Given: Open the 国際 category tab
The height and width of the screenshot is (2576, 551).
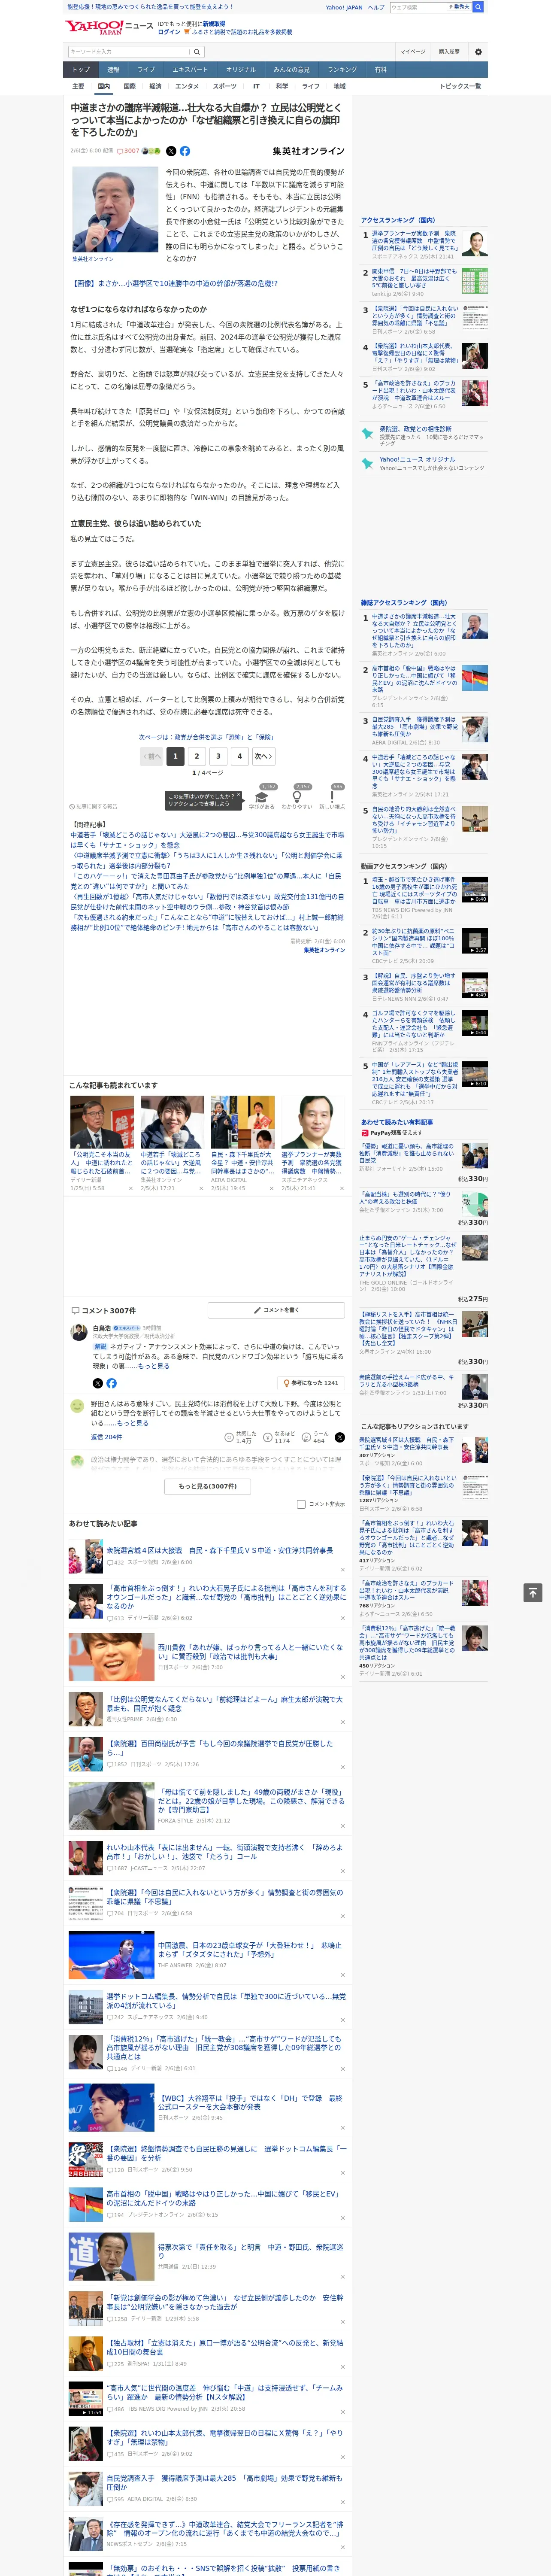Looking at the screenshot, I should (x=129, y=87).
